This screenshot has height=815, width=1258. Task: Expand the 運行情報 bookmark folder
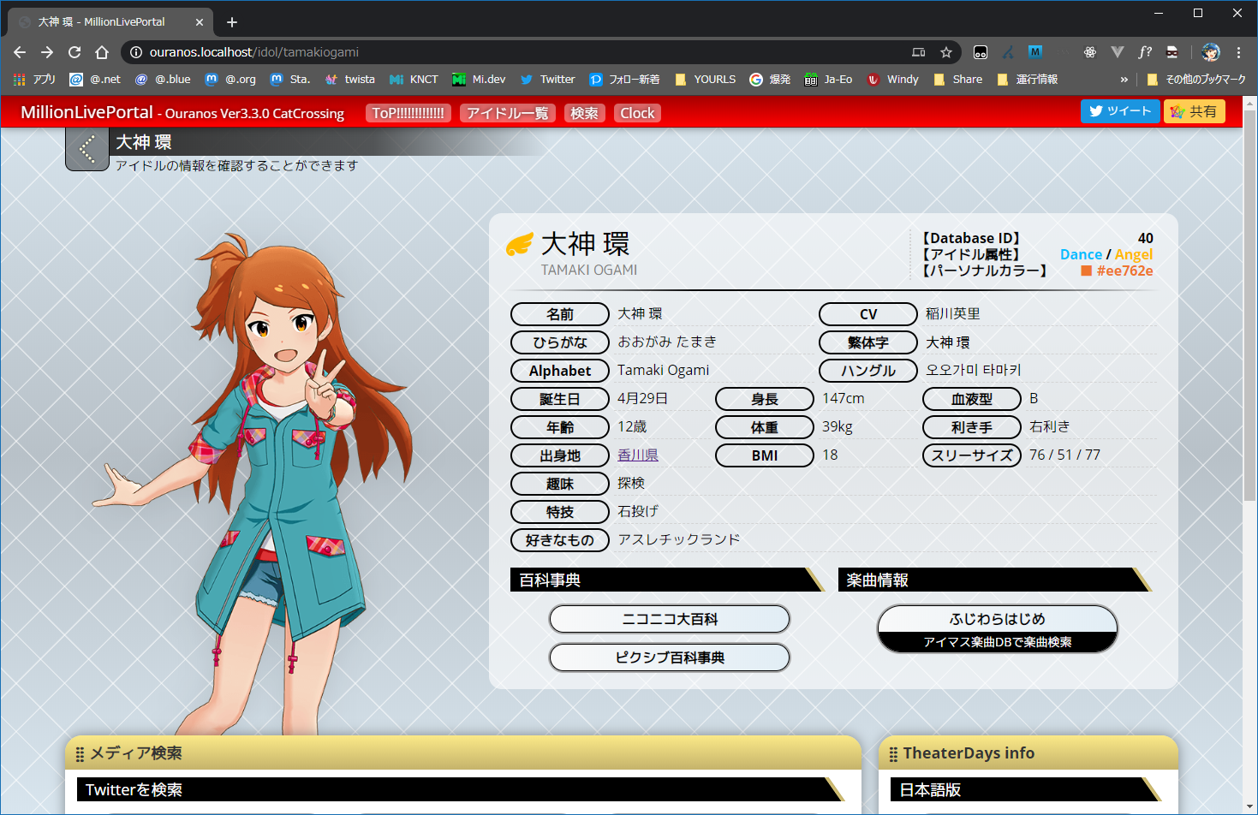[1027, 80]
